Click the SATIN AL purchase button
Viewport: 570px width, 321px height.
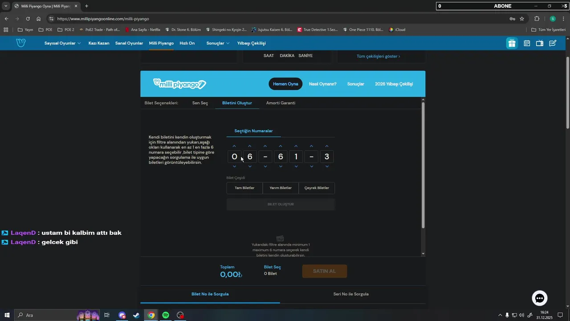(x=324, y=271)
